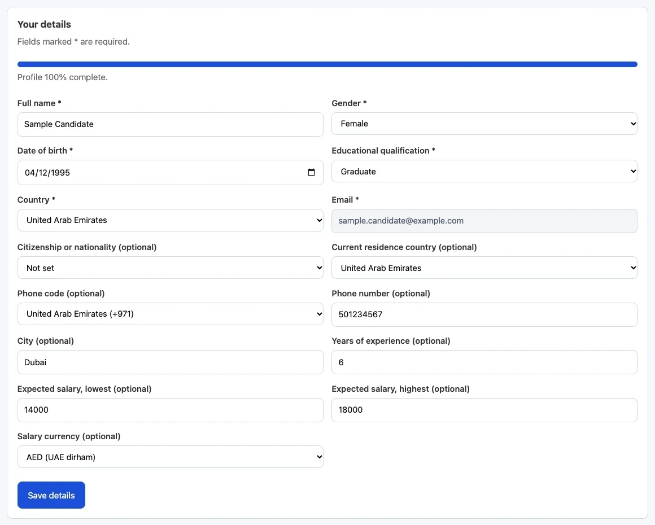
Task: Open the Gender dropdown
Action: click(484, 124)
